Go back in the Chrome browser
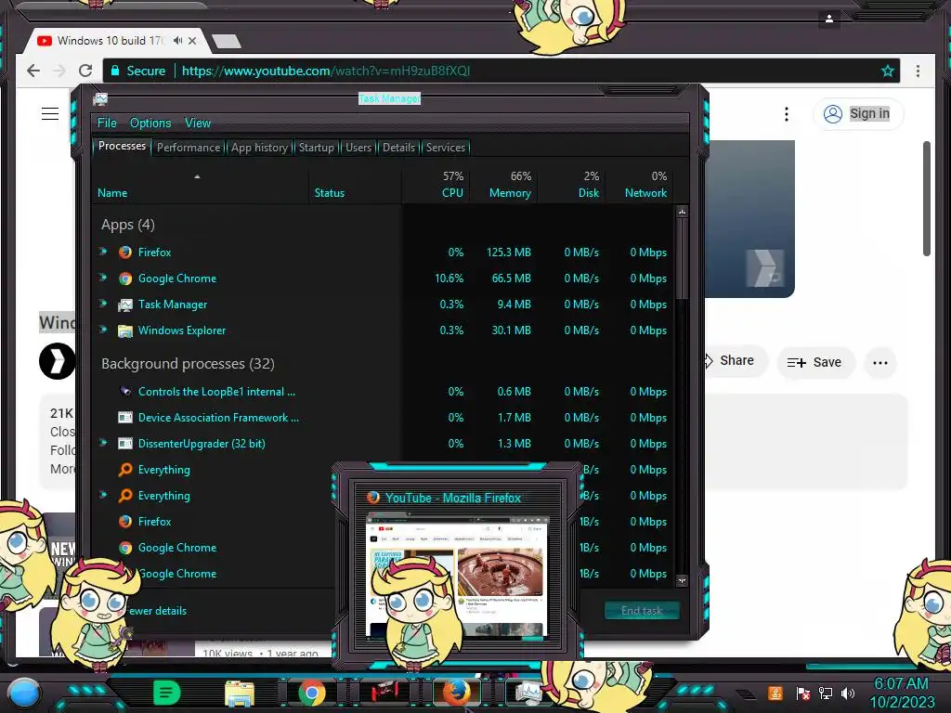The image size is (951, 713). point(33,71)
